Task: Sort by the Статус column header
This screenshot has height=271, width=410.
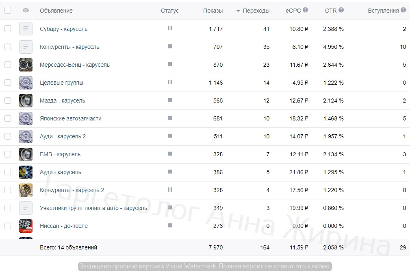Action: [170, 11]
